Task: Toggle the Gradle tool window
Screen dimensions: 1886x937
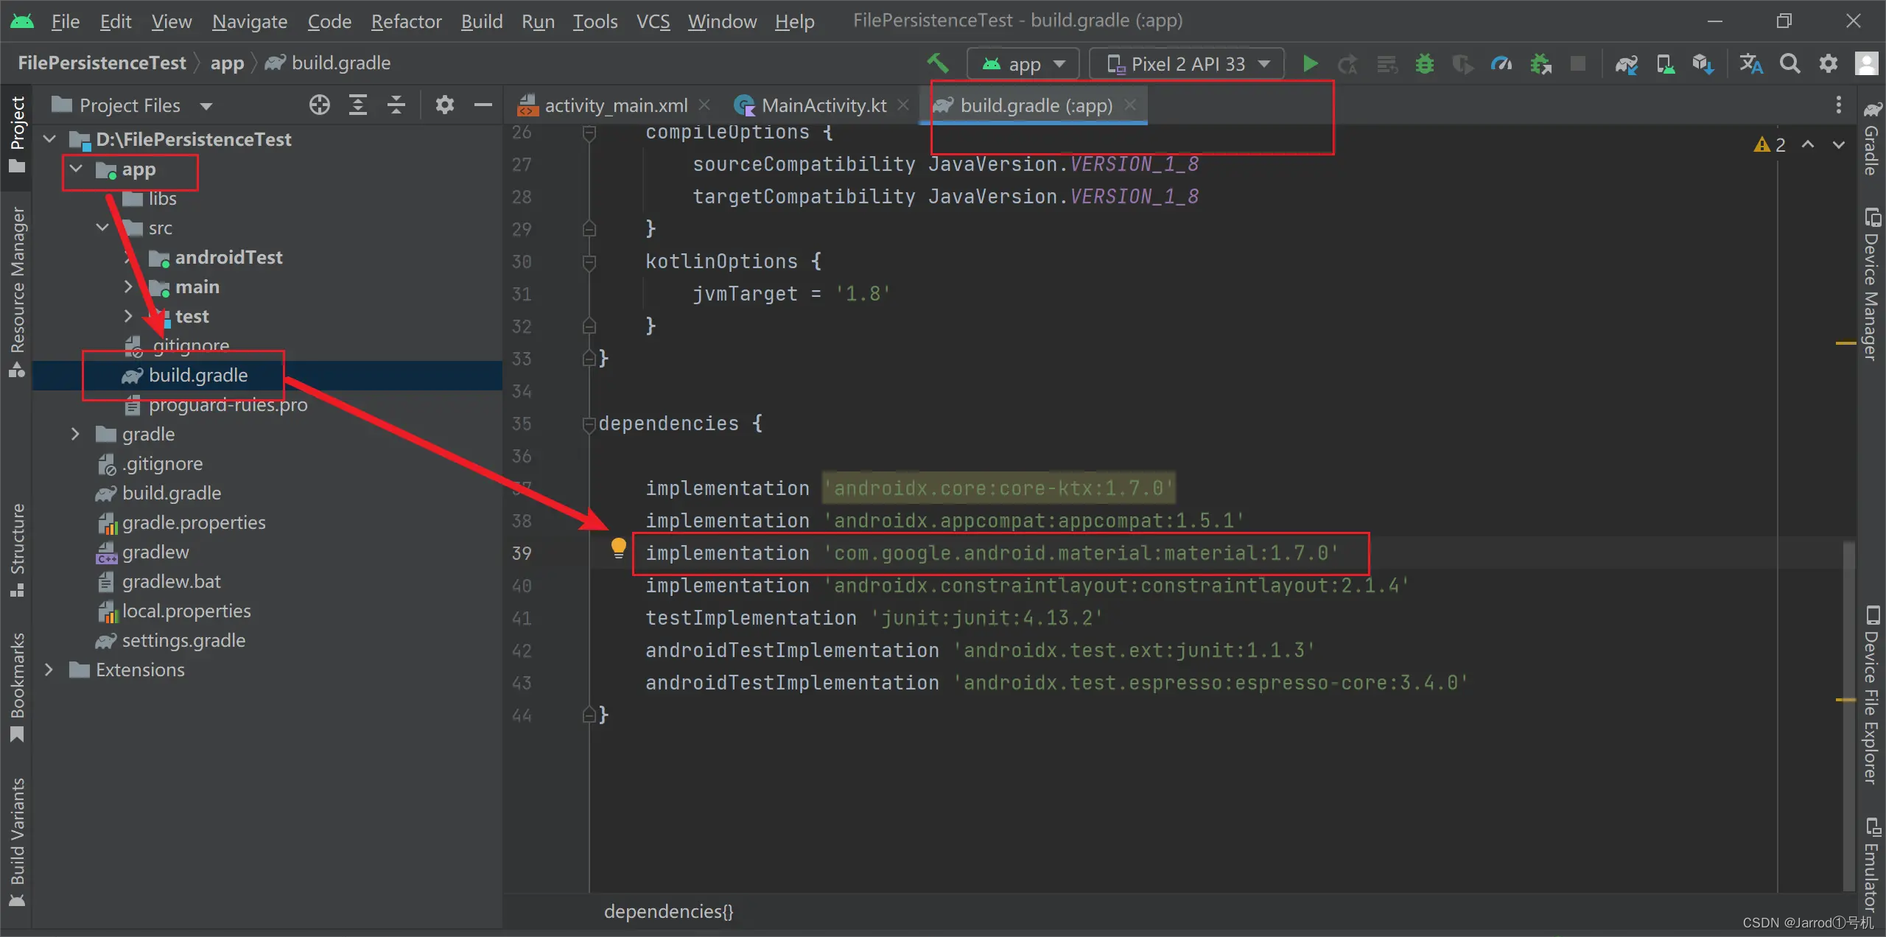Action: click(x=1871, y=138)
